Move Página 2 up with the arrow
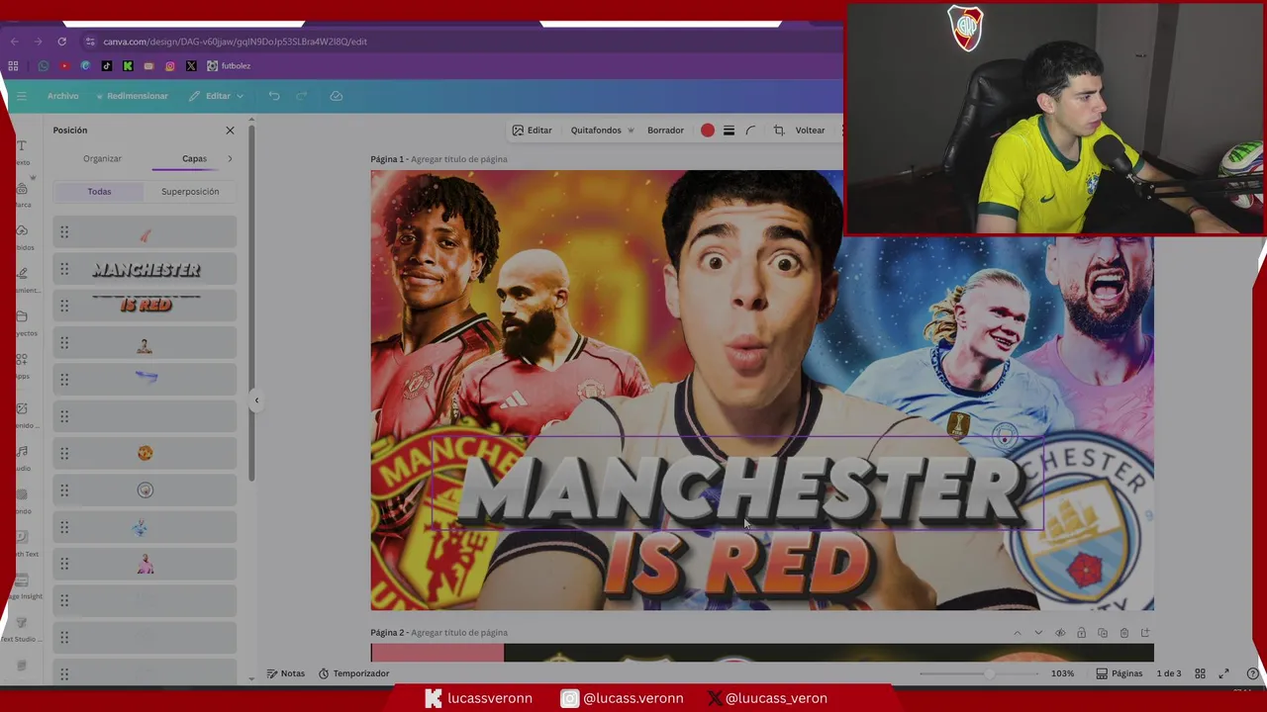 click(1017, 633)
